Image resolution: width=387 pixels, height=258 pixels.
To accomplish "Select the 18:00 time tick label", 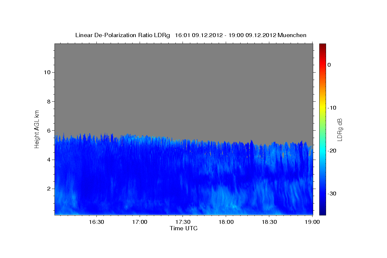I will [x=226, y=222].
